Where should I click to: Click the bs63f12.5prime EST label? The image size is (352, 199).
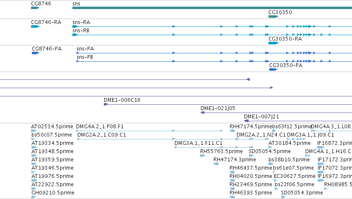click(292, 127)
